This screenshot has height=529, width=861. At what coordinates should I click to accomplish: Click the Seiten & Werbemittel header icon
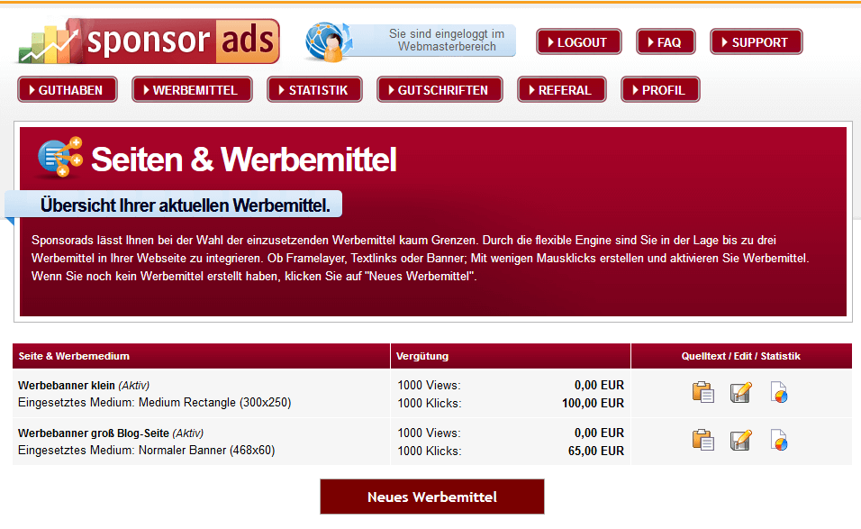point(59,158)
